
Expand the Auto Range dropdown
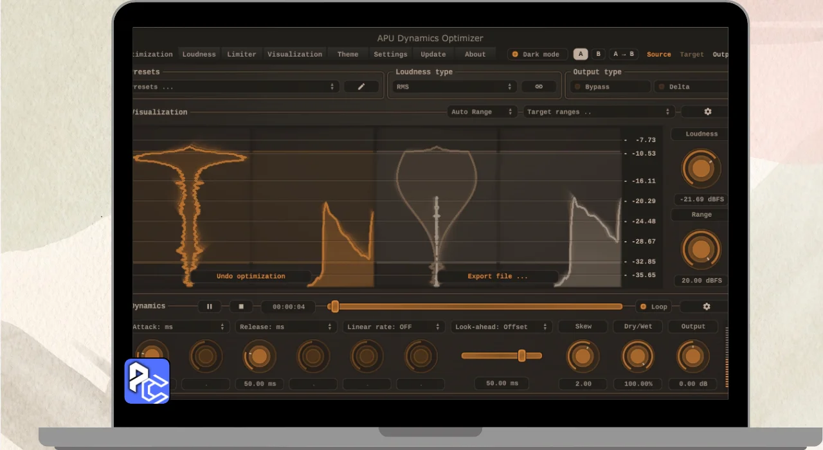482,112
